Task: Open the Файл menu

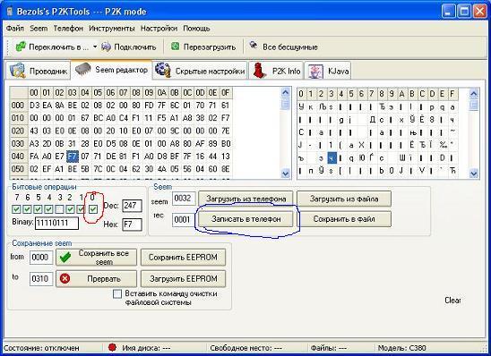Action: 15,29
